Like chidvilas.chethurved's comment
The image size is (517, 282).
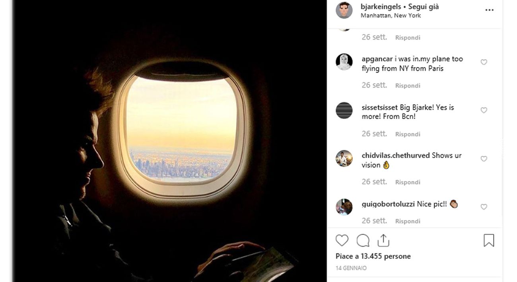coord(484,159)
